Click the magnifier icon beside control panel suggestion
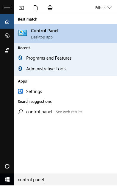The width and height of the screenshot is (117, 186). click(x=20, y=111)
